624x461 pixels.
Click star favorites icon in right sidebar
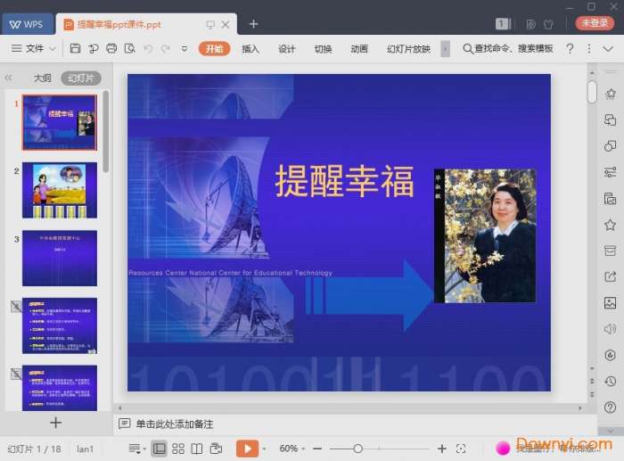610,225
